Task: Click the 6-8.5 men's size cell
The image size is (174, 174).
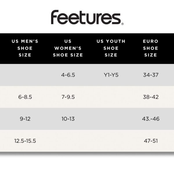Action: pos(25,97)
